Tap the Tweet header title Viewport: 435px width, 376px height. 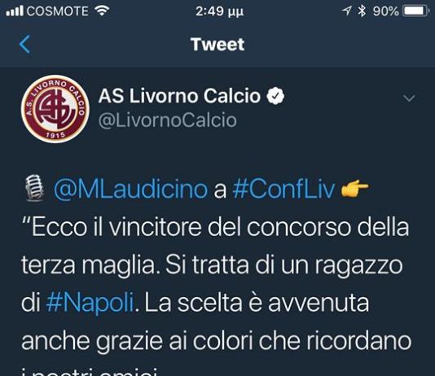[x=217, y=44]
